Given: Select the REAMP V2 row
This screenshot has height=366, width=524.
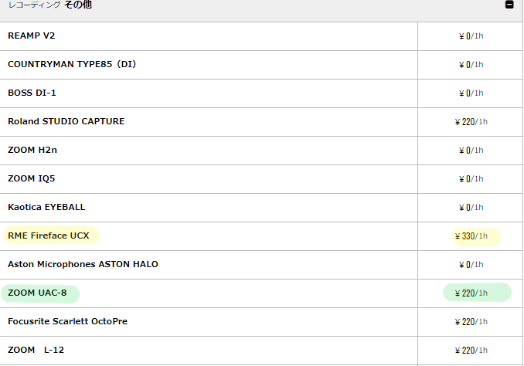Looking at the screenshot, I should [x=261, y=36].
